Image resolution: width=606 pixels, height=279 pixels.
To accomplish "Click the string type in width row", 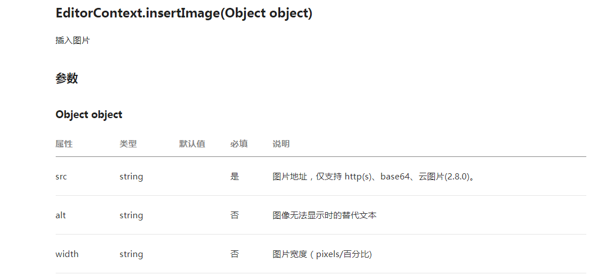I will click(131, 254).
